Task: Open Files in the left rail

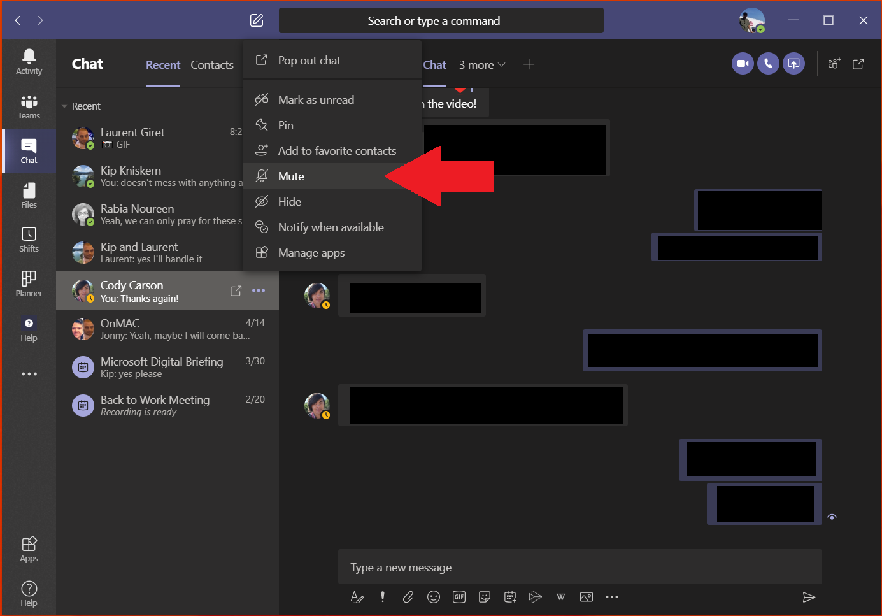Action: [x=29, y=196]
